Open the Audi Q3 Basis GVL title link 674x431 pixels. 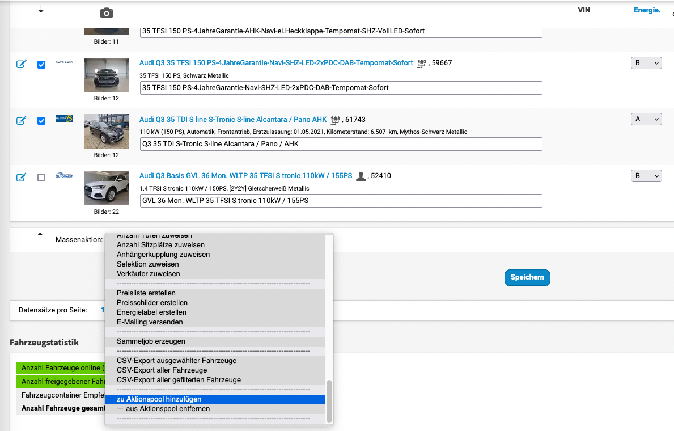click(245, 176)
